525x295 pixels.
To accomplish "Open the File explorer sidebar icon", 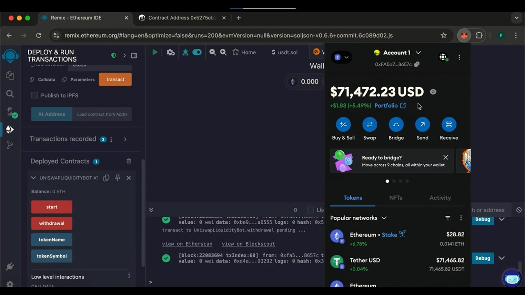I will pos(10,76).
